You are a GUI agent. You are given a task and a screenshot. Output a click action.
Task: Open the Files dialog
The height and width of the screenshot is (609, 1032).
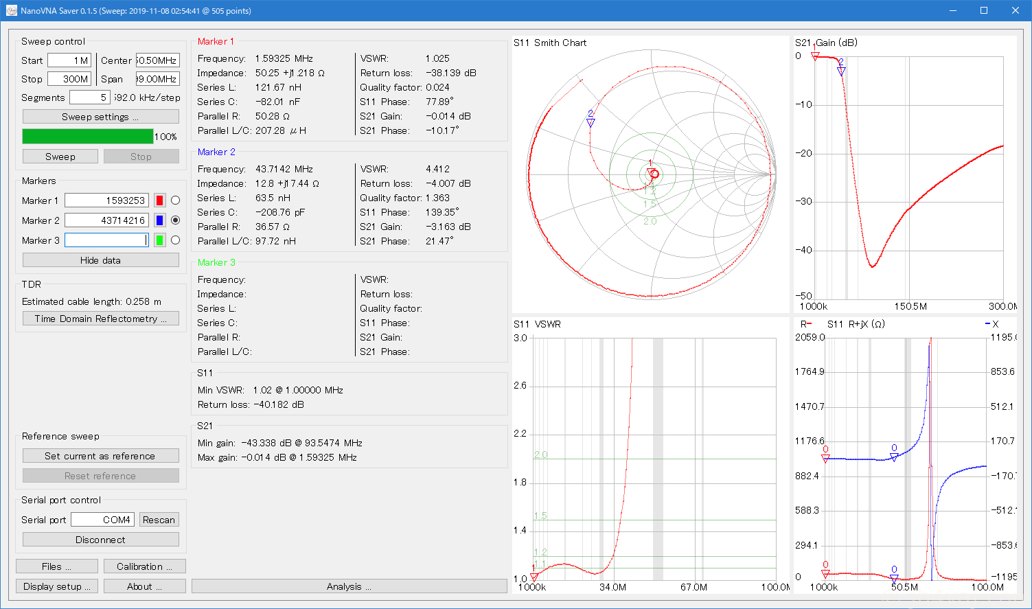57,566
